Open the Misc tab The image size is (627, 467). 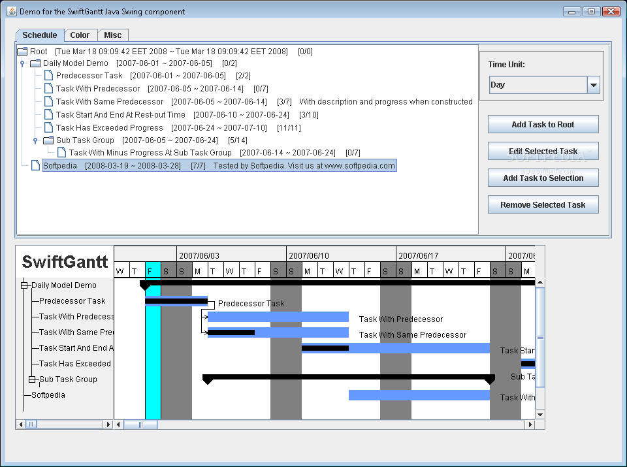click(113, 35)
